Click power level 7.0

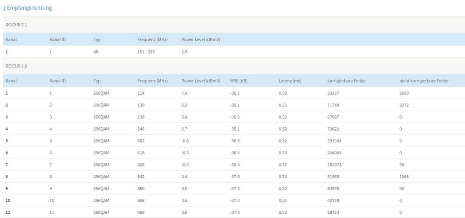coord(185,93)
